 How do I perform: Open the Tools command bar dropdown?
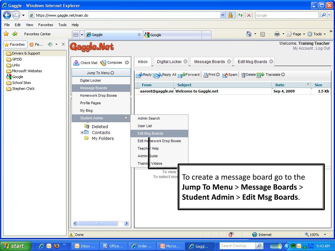316,34
